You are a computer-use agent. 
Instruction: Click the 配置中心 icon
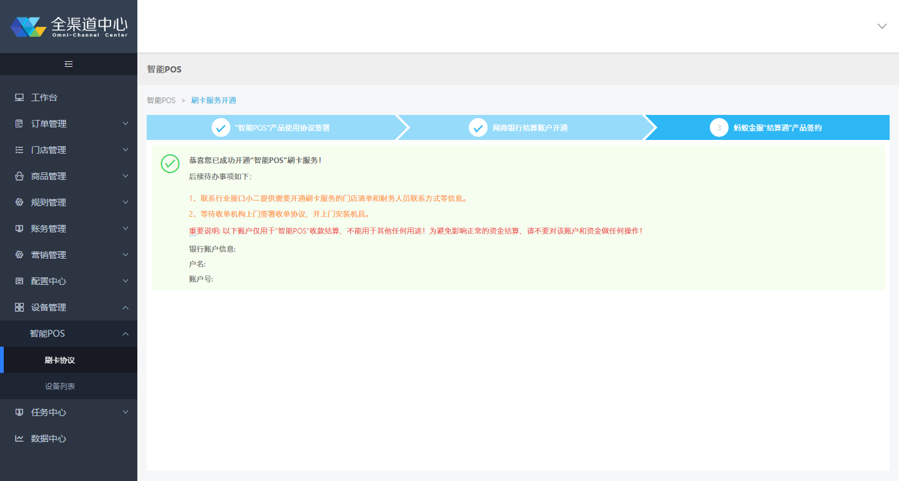click(19, 281)
